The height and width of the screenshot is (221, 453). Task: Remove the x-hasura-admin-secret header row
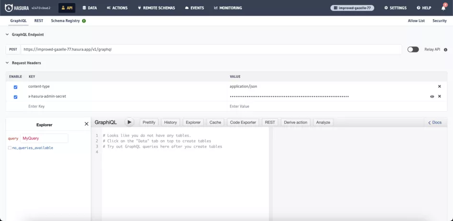pyautogui.click(x=440, y=96)
